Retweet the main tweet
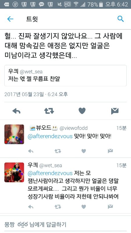 pyautogui.click(x=49, y=111)
